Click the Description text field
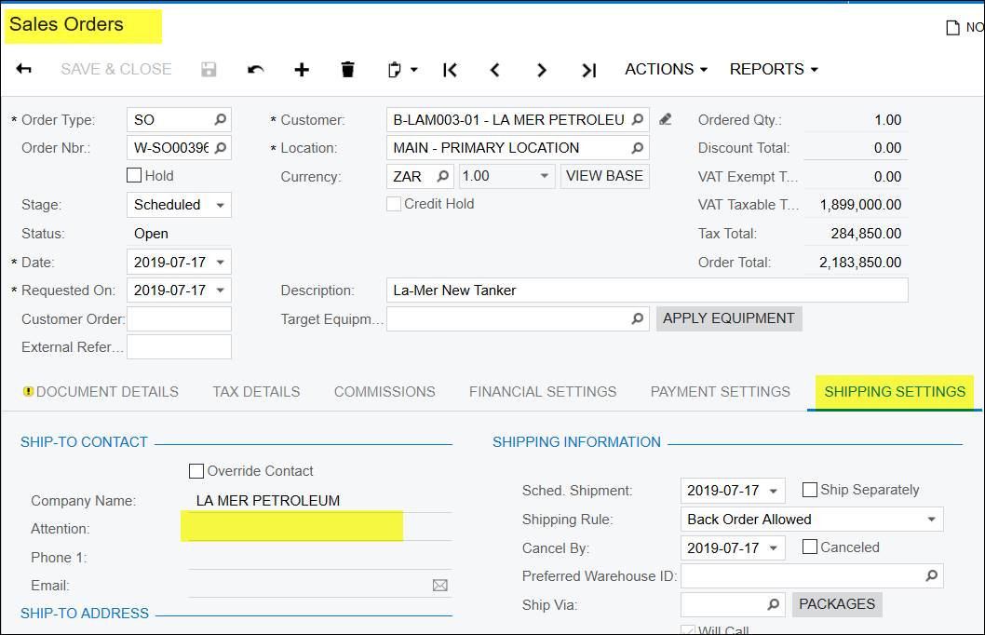 (646, 290)
